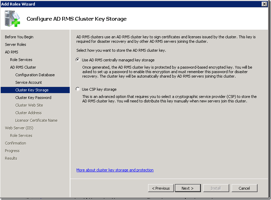Image resolution: width=271 pixels, height=200 pixels.
Task: Open Licensor Certificate Name step
Action: [36, 120]
